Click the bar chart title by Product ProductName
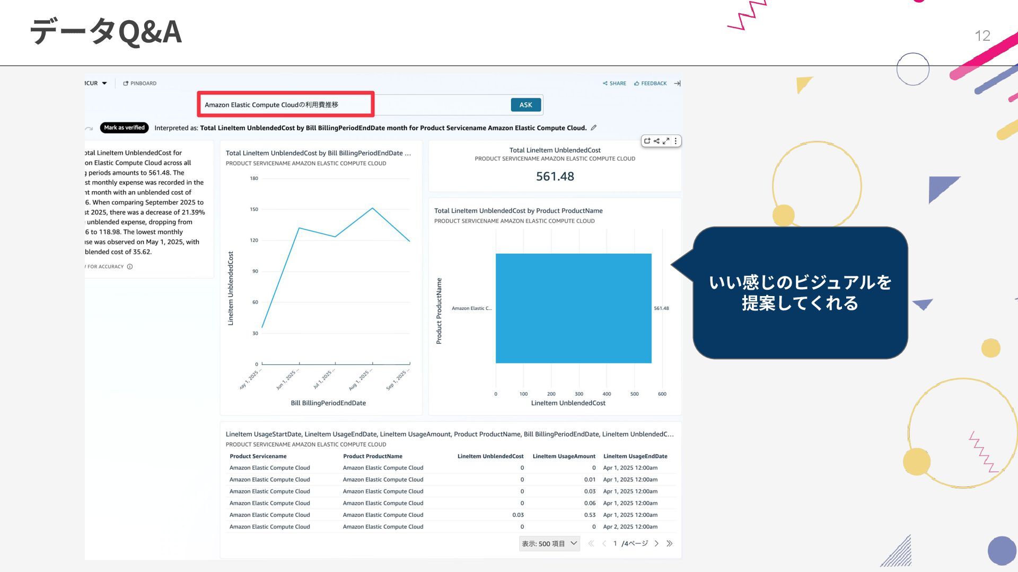Image resolution: width=1018 pixels, height=572 pixels. (x=518, y=211)
